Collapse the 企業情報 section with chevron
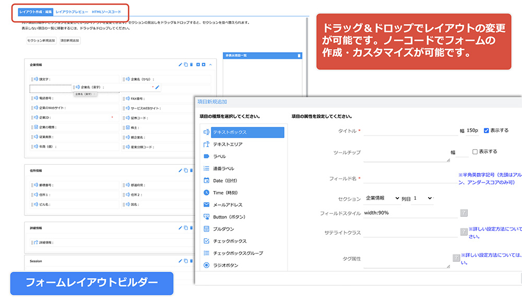The width and height of the screenshot is (522, 303). (x=210, y=65)
